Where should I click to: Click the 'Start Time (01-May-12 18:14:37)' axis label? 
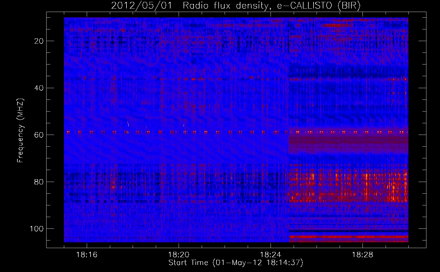click(x=236, y=263)
